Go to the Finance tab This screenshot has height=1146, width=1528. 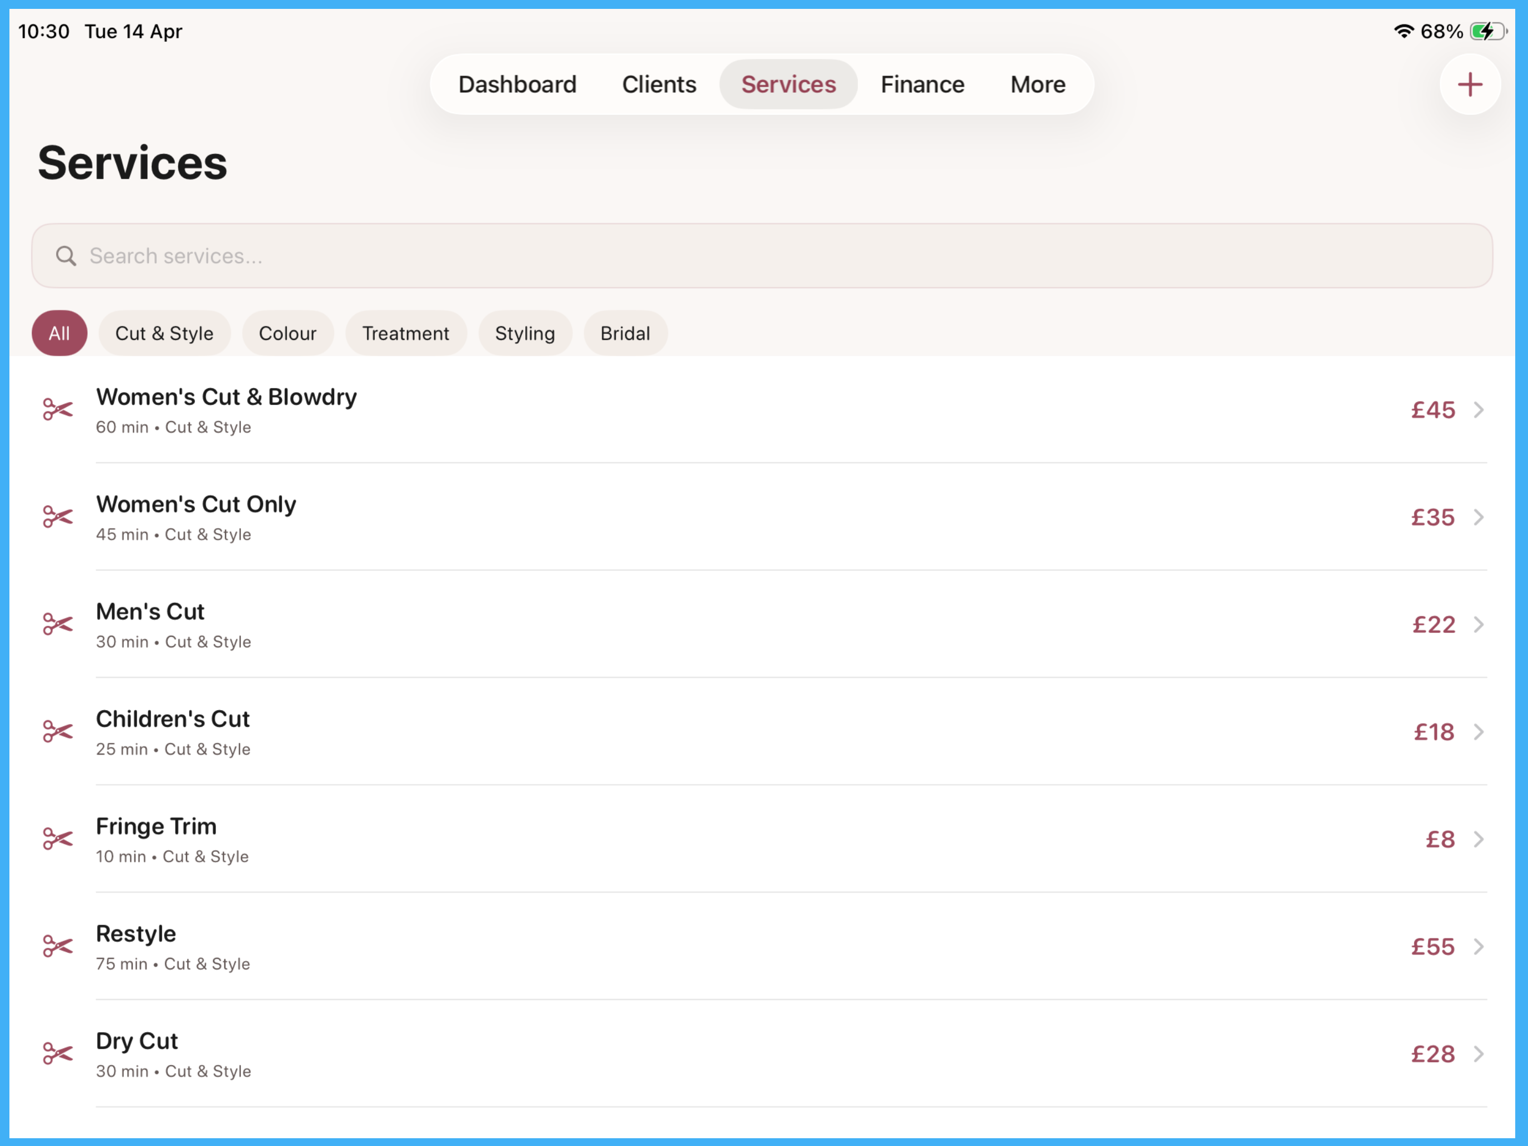(x=922, y=84)
